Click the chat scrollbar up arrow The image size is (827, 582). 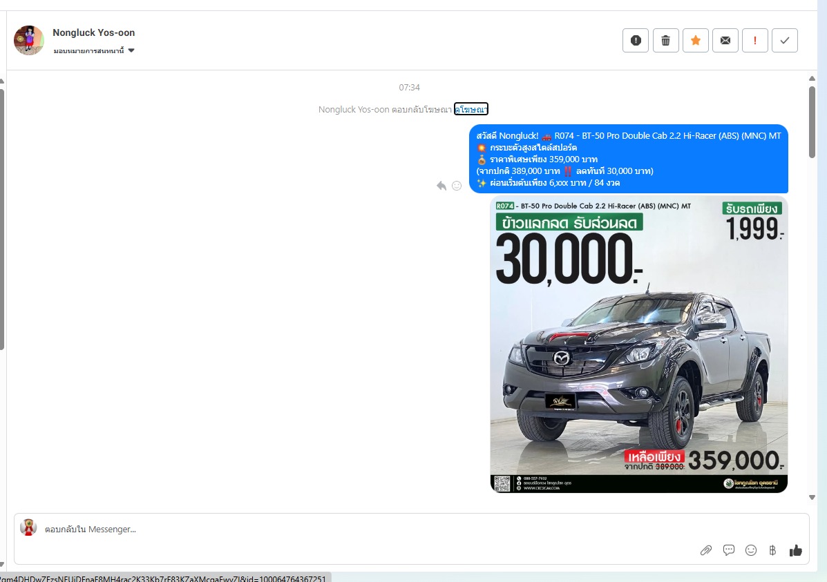click(x=812, y=79)
